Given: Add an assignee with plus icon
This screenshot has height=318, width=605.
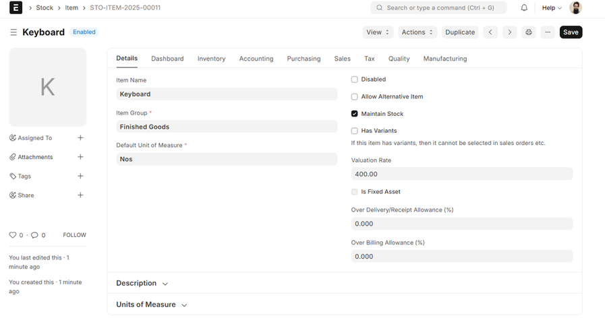Looking at the screenshot, I should coord(80,138).
